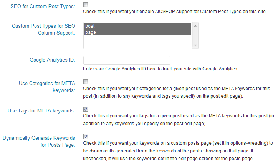Click "Dynamically Generate Keywords for Posts Page" label
This screenshot has width=278, height=164.
[39, 141]
